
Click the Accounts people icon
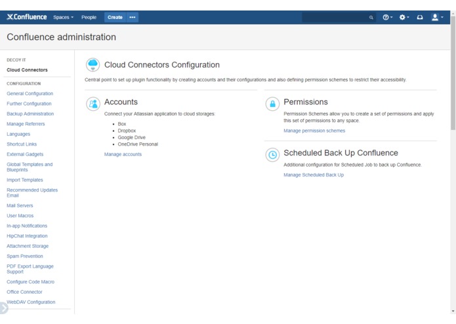[x=93, y=104]
